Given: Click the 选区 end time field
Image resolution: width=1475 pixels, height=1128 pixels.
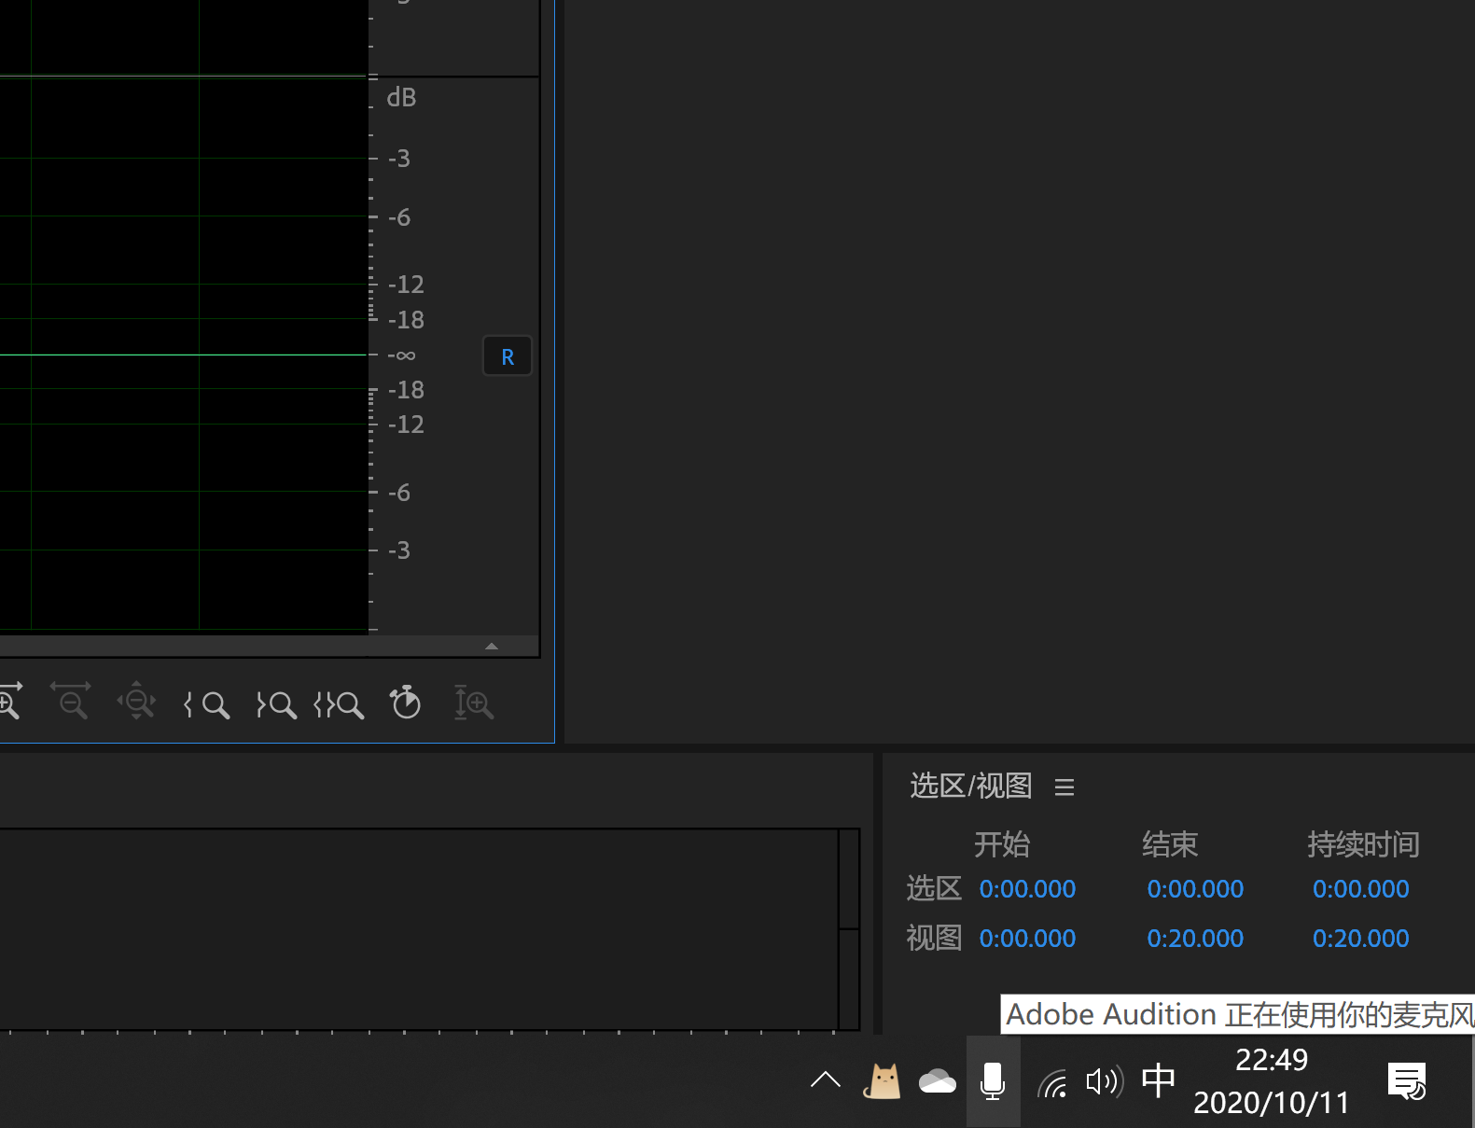Looking at the screenshot, I should point(1195,889).
